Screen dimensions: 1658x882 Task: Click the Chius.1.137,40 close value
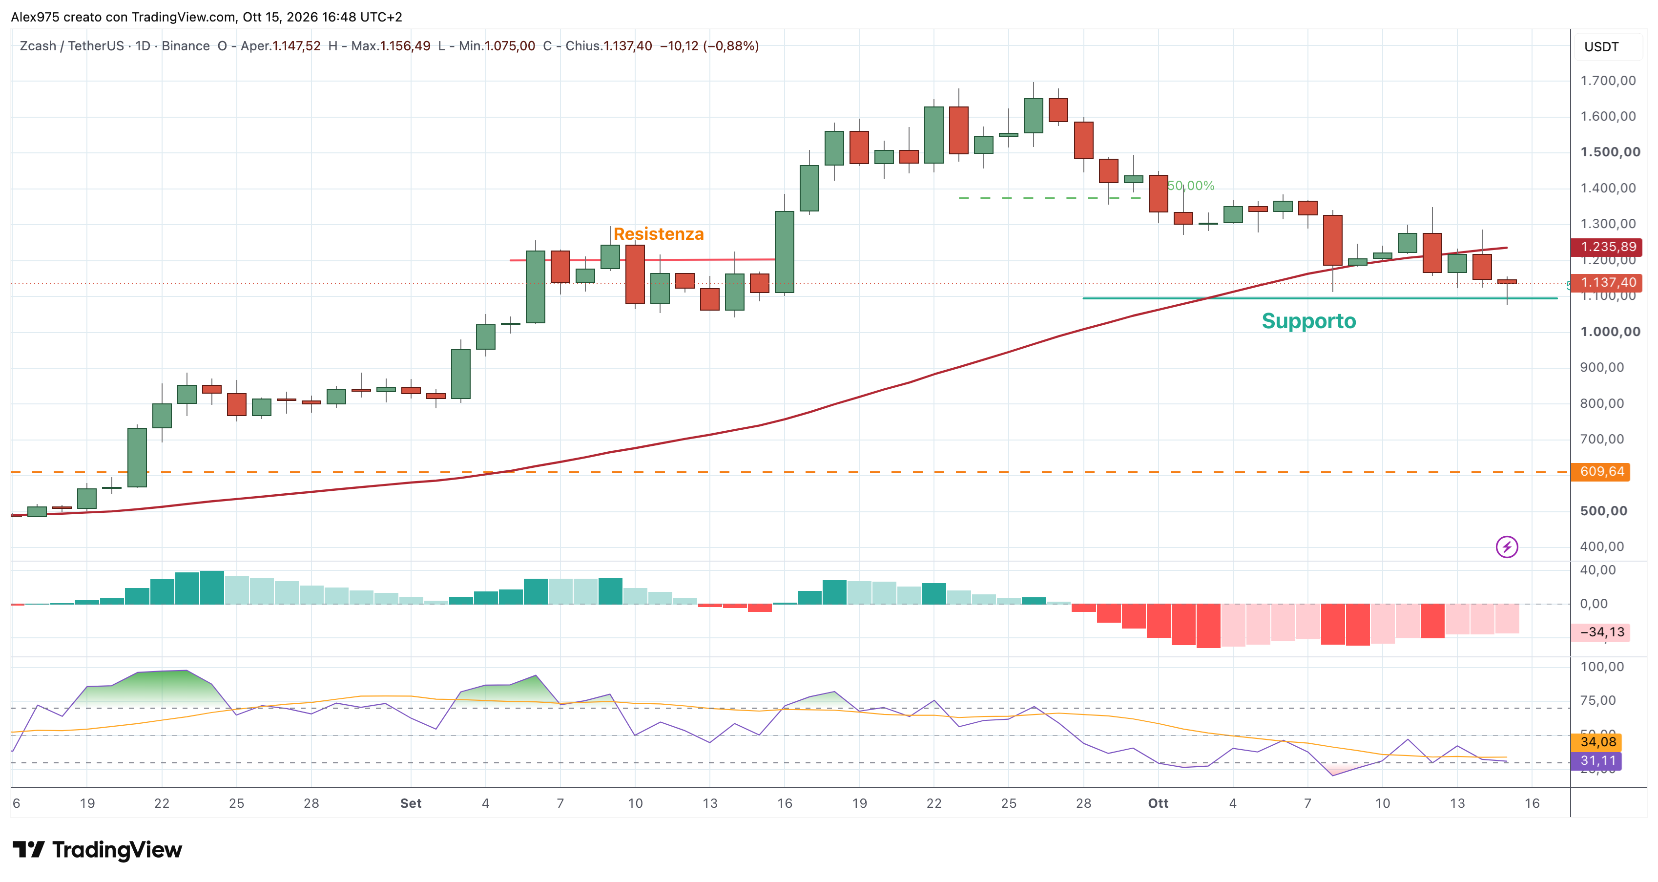pos(609,46)
